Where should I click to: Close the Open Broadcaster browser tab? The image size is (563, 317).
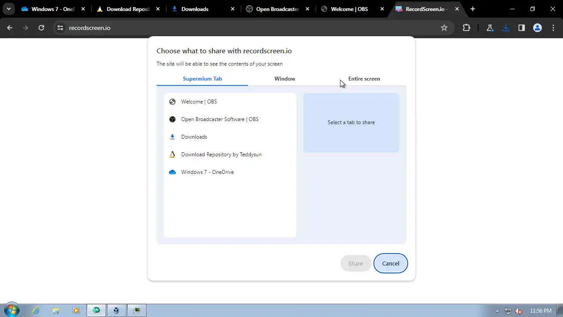pos(307,9)
